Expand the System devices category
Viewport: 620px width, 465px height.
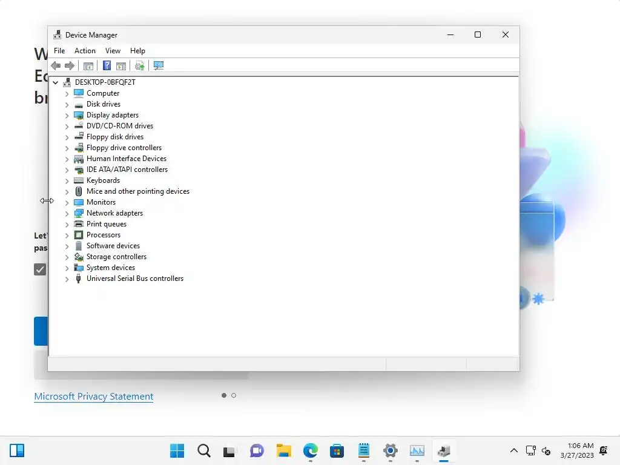(x=67, y=268)
